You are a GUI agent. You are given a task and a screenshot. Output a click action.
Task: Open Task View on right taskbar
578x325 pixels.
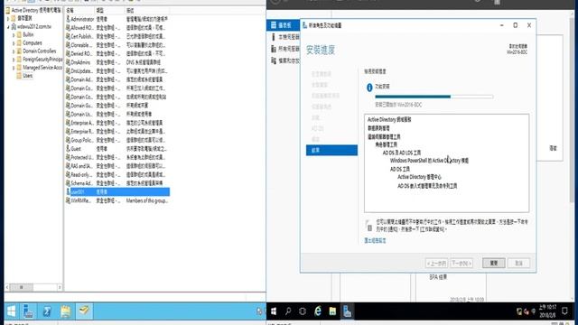303,311
